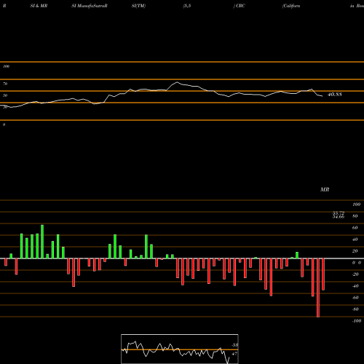
Task: Click the 'SI MunafaSutraR' header text
Action: click(90, 6)
